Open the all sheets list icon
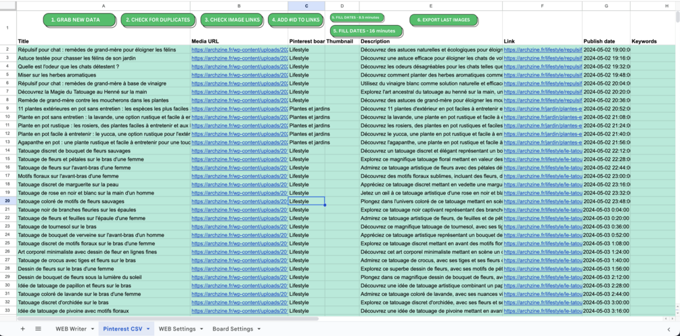The width and height of the screenshot is (680, 336). pyautogui.click(x=38, y=329)
